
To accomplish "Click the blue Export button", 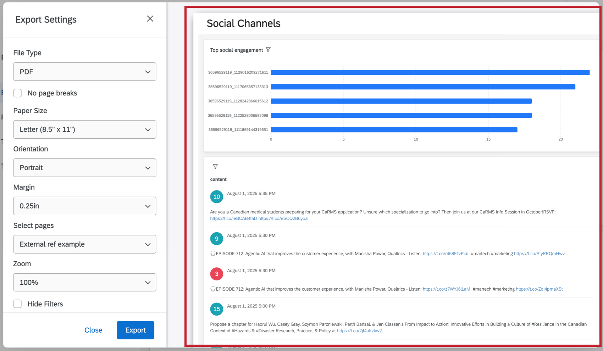I will [135, 330].
